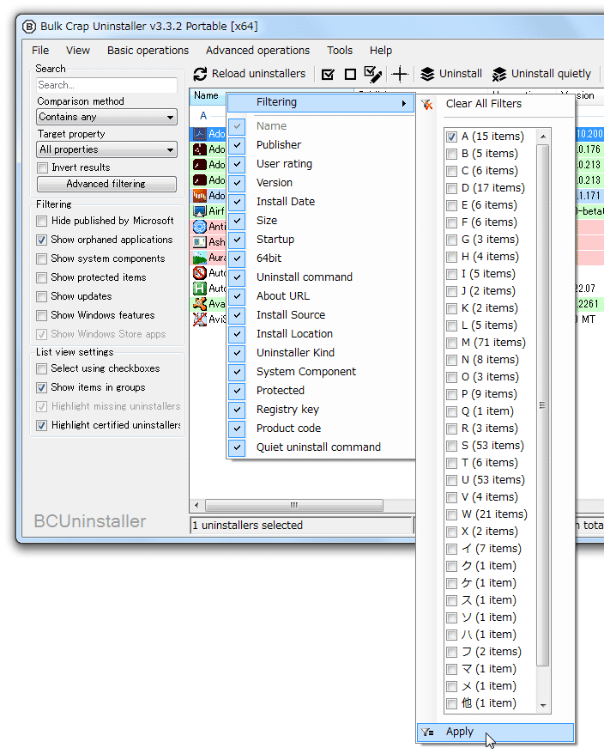Click the Uninstall button label
Screen dimensions: 604x754
pyautogui.click(x=461, y=74)
